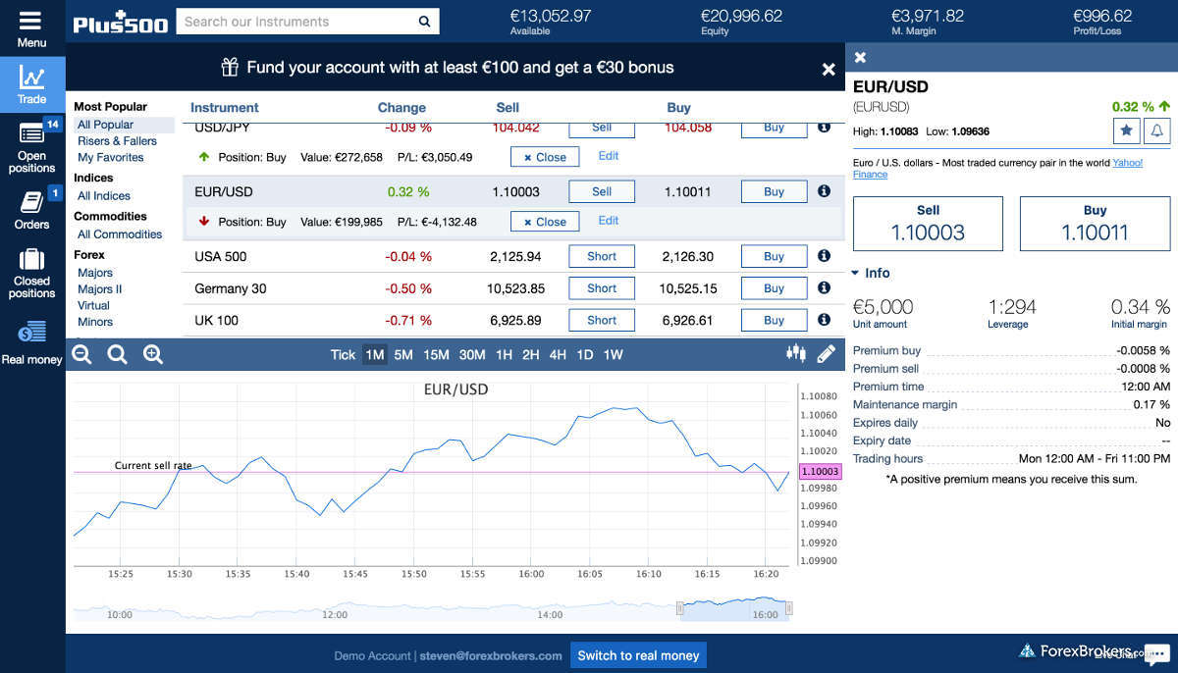Click Buy button in EUR/USD row
1178x673 pixels.
point(775,192)
